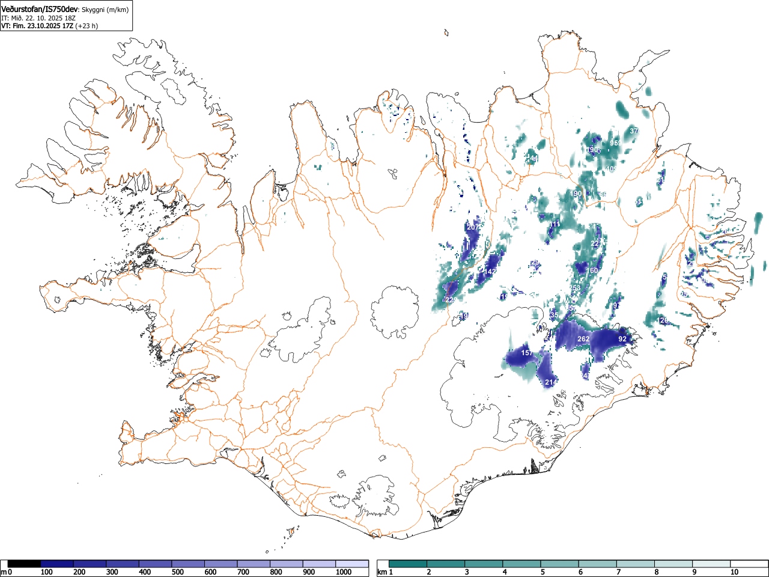This screenshot has width=769, height=577.
Task: Click the 8–9 km legend swatch
Action: point(673,564)
